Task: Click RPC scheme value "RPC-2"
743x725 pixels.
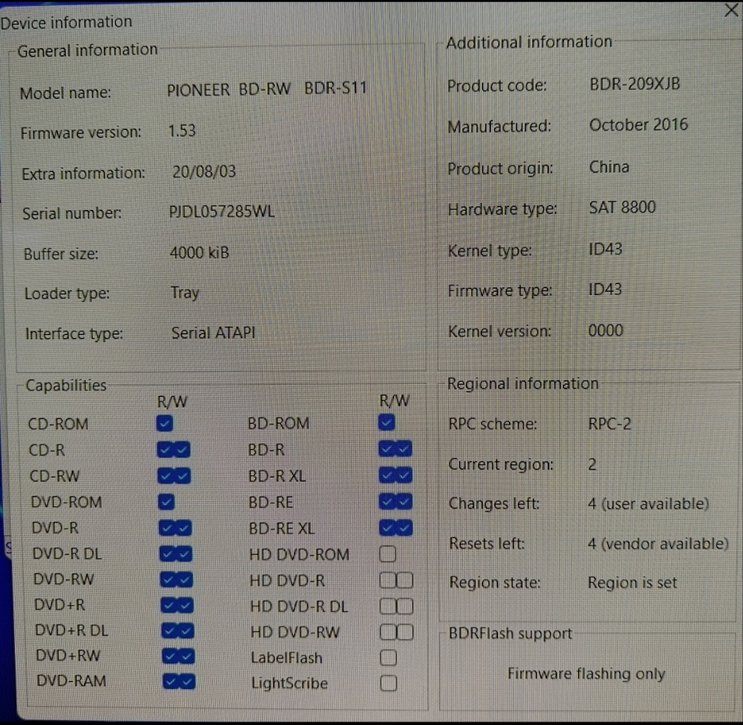Action: pyautogui.click(x=610, y=423)
